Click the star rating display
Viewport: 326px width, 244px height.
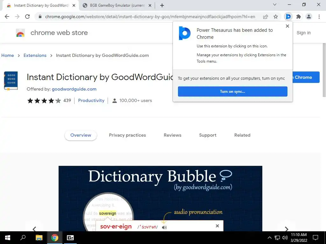coord(44,101)
